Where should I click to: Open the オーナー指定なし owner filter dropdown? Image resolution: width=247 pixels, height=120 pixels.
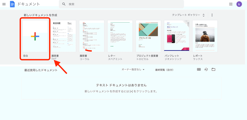pos(133,69)
